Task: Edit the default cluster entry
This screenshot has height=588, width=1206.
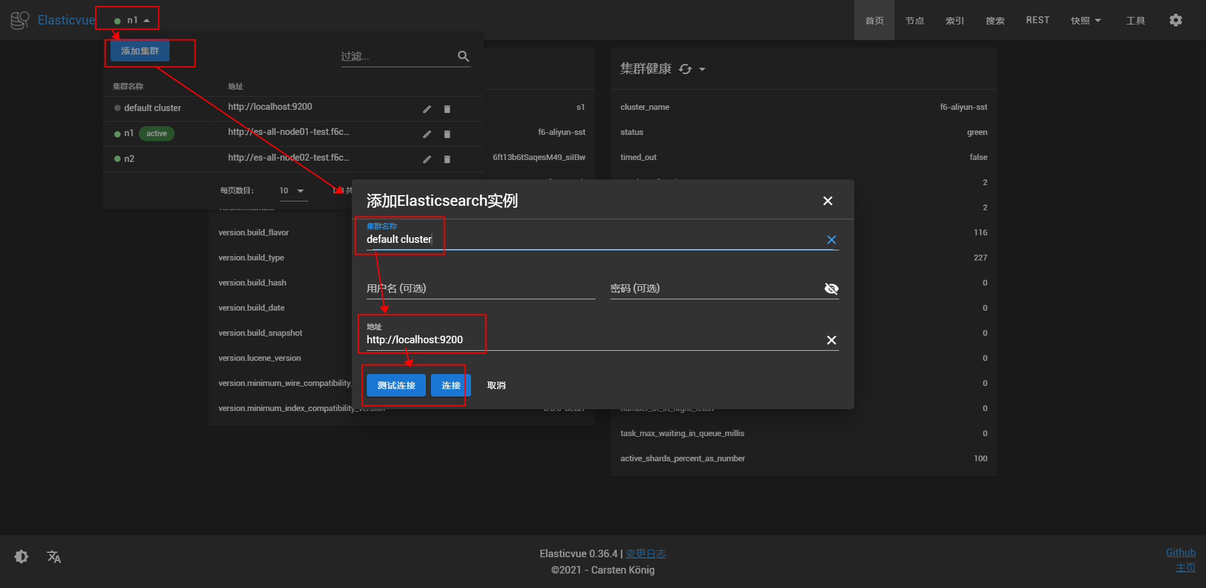Action: (x=427, y=109)
